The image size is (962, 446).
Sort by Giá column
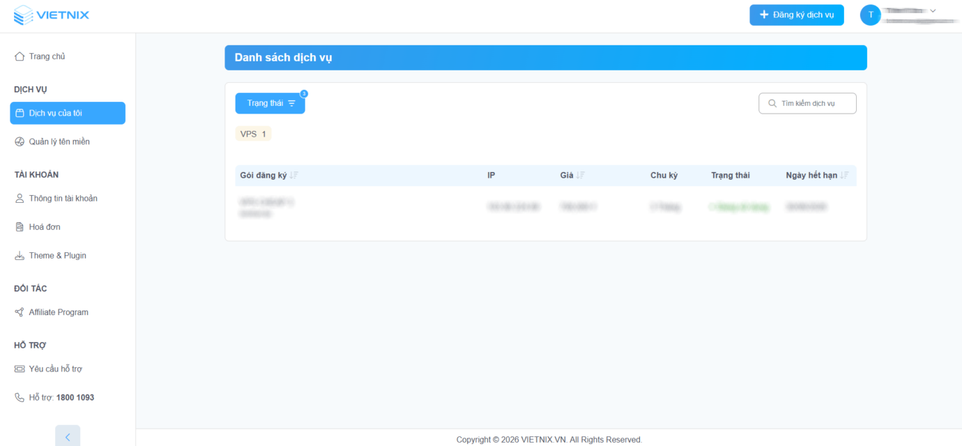580,176
